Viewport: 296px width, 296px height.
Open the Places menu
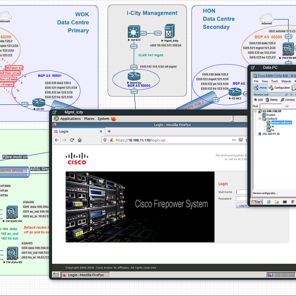point(89,118)
